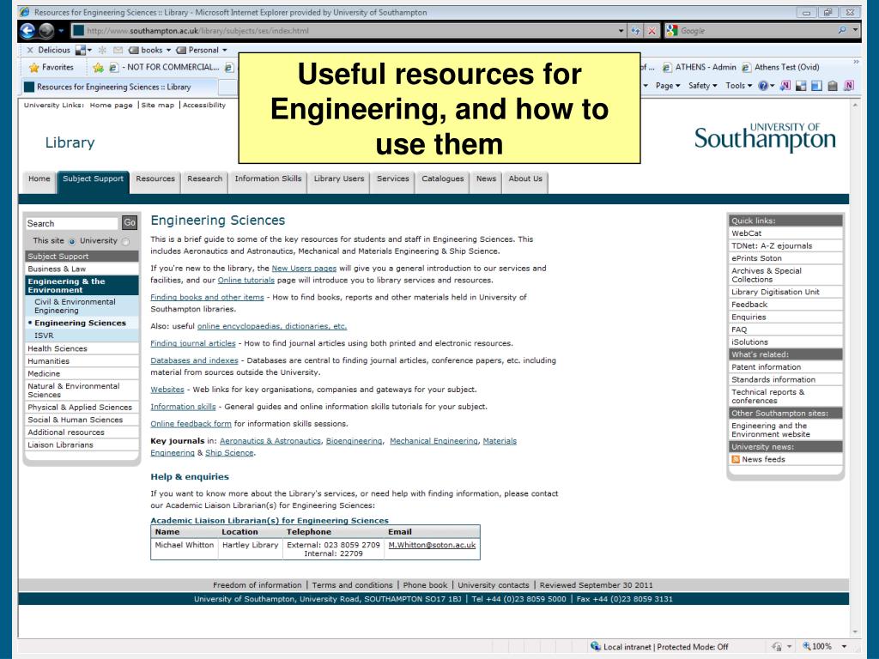Select the About Us tab

525,182
